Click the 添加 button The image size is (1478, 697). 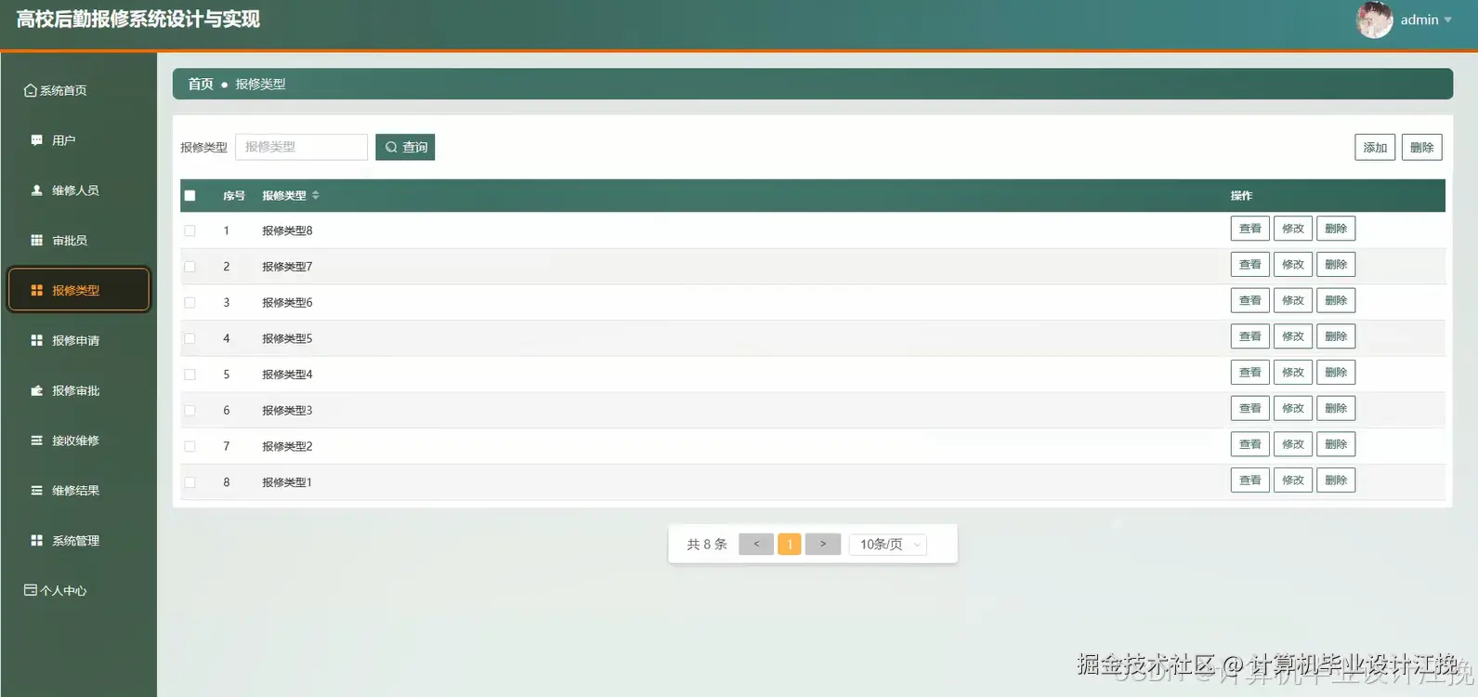point(1375,147)
